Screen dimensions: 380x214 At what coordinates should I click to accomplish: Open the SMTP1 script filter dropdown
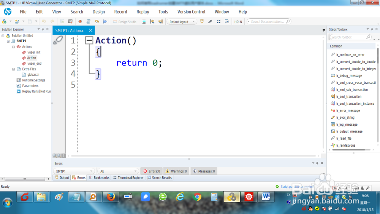[x=73, y=171]
